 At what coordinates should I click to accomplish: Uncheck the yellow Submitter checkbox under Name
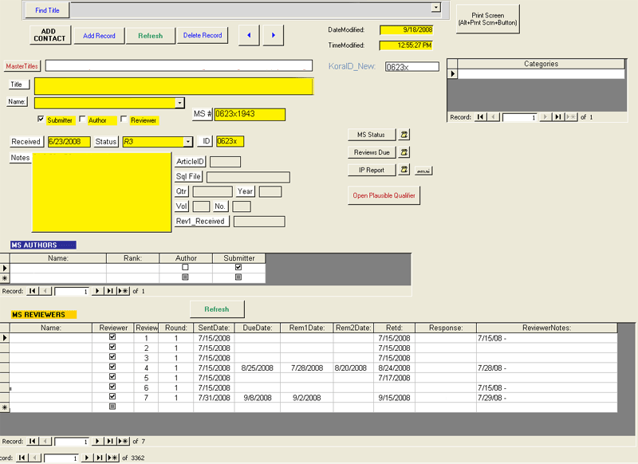[x=41, y=119]
